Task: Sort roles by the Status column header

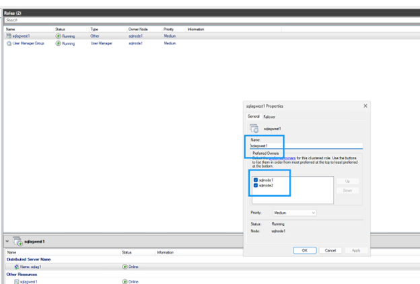Action: click(x=71, y=29)
